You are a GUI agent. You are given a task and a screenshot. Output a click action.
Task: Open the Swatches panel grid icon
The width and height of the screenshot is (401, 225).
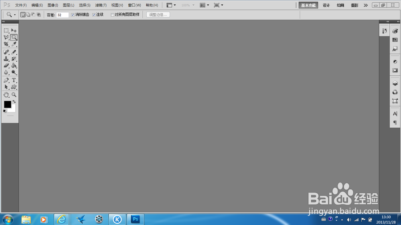pos(395,40)
